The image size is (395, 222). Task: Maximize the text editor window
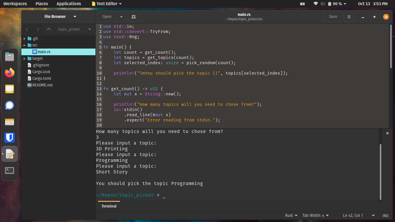[374, 17]
